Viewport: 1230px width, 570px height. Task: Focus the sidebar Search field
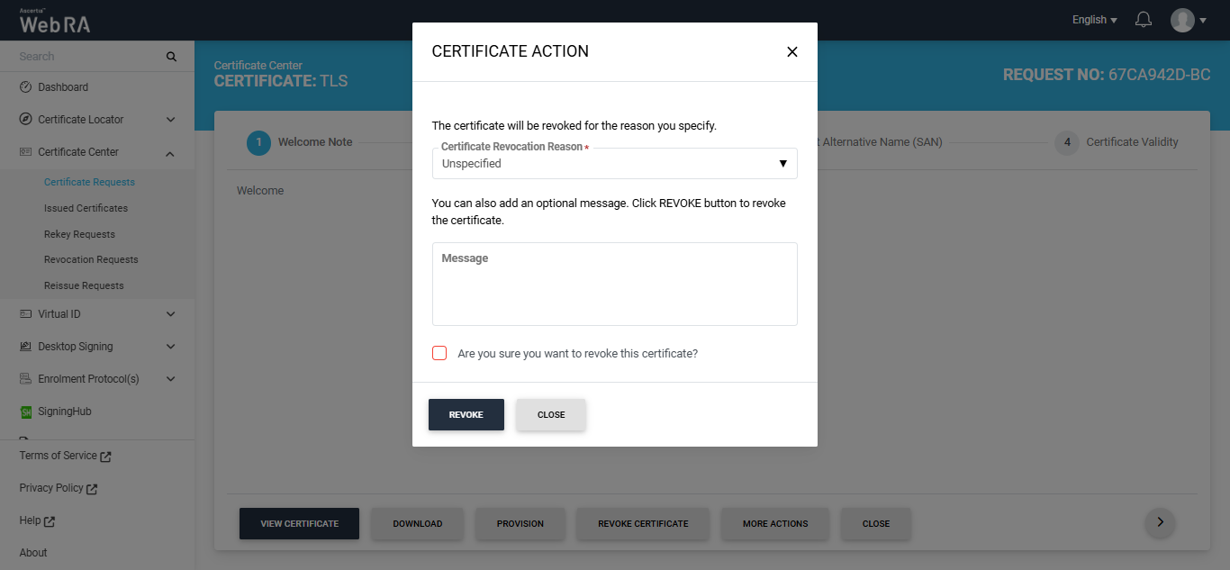pos(86,57)
